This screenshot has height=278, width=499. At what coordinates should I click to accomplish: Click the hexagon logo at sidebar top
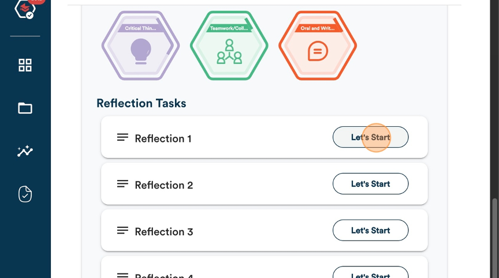25,9
